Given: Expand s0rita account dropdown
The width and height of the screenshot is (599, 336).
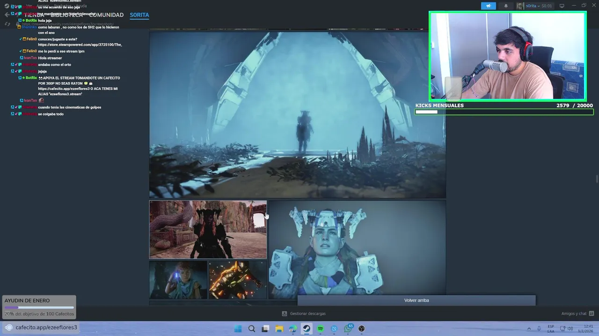Looking at the screenshot, I should (539, 6).
